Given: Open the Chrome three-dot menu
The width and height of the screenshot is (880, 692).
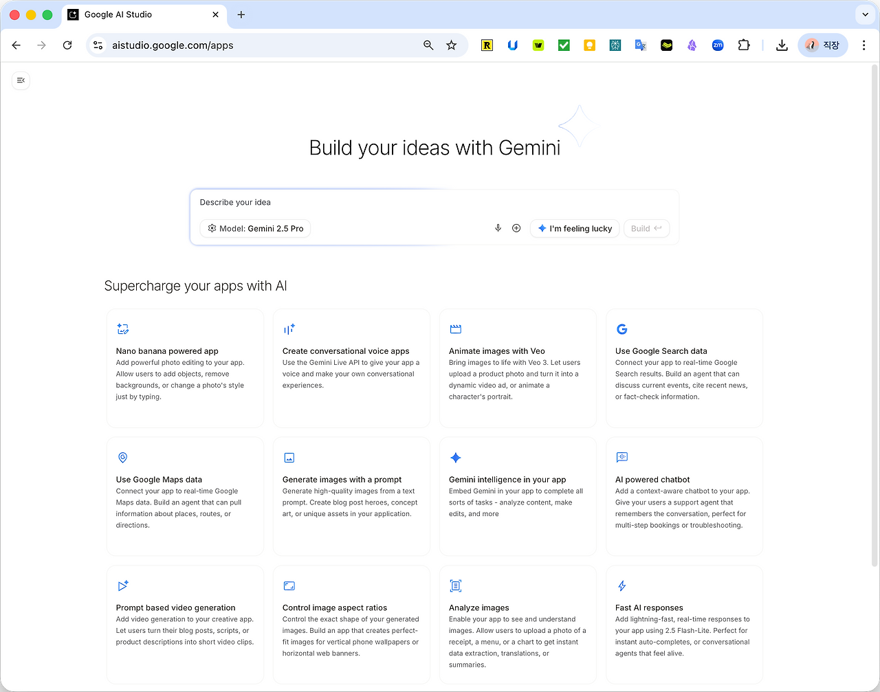Looking at the screenshot, I should click(x=864, y=45).
